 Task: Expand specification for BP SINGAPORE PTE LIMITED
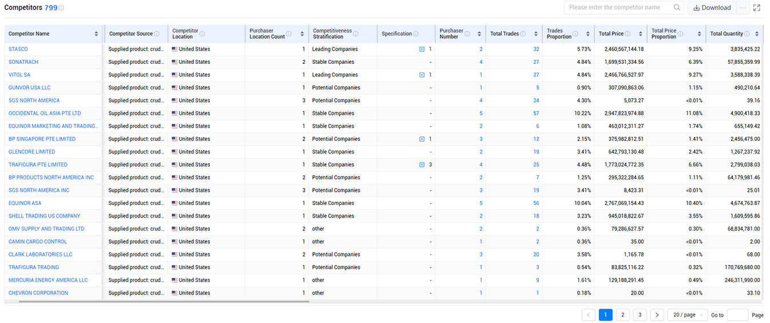tap(422, 139)
